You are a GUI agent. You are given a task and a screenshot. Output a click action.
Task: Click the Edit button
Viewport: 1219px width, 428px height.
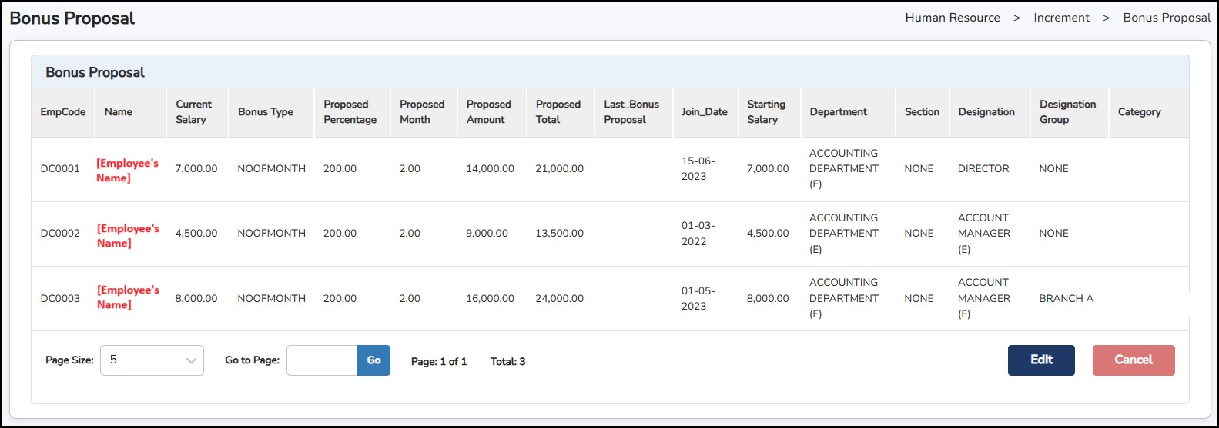[x=1040, y=360]
